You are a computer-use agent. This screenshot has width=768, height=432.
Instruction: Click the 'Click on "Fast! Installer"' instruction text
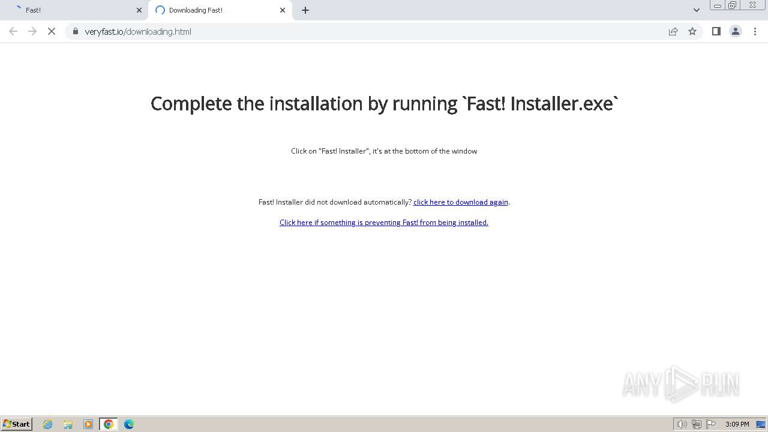pyautogui.click(x=384, y=151)
